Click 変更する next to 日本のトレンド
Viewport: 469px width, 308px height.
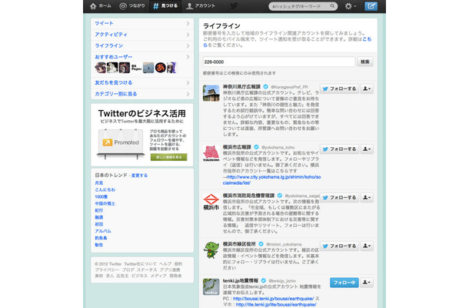pos(139,176)
